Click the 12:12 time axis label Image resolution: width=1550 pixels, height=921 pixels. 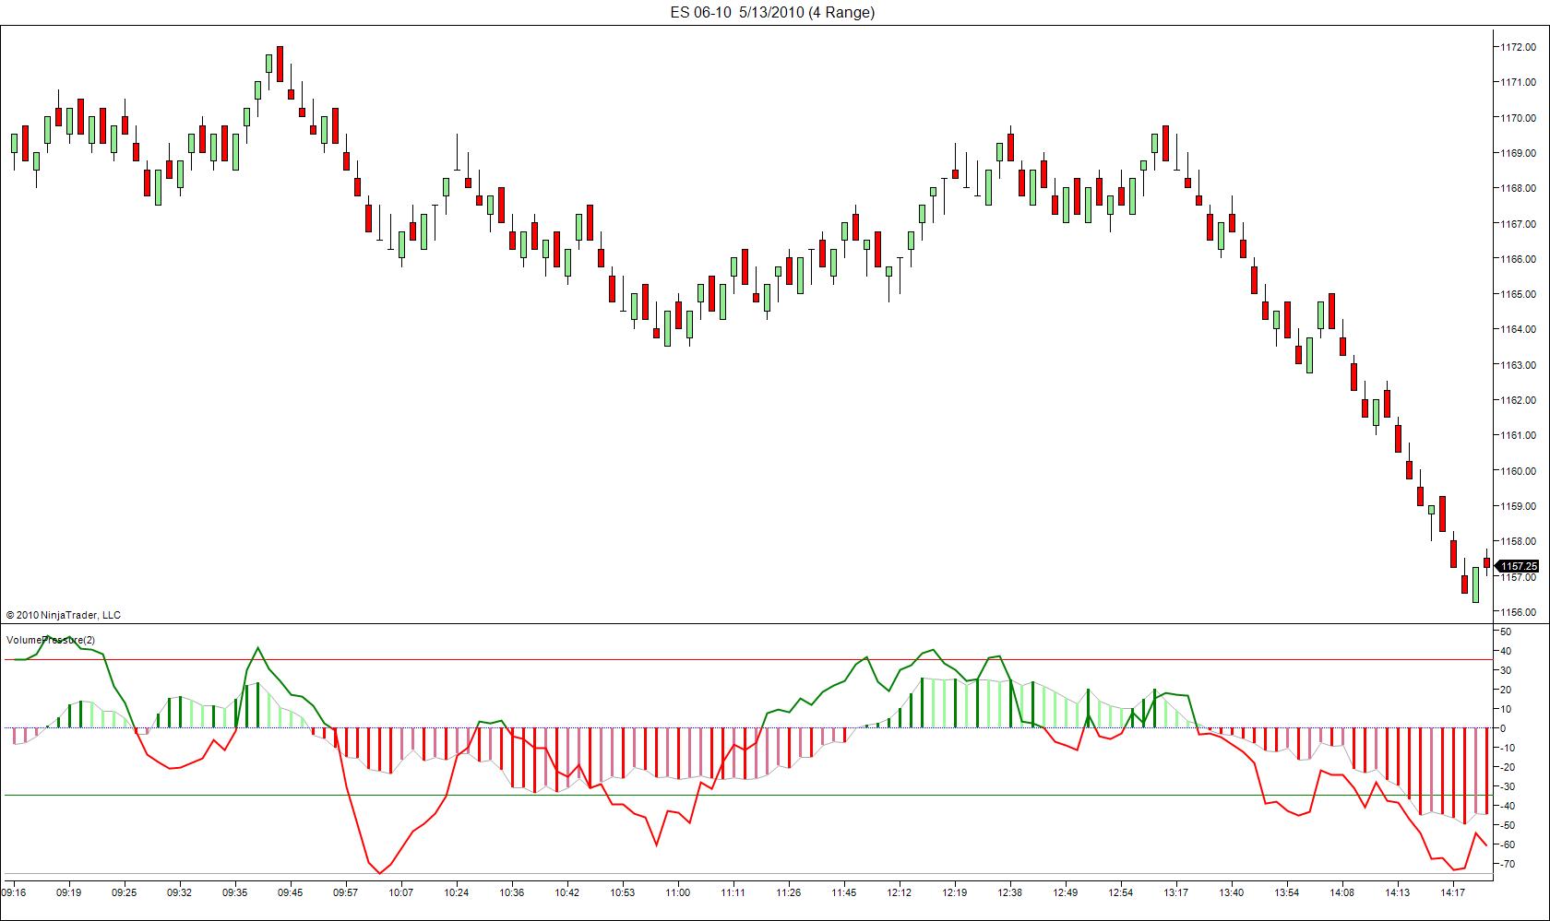coord(900,892)
